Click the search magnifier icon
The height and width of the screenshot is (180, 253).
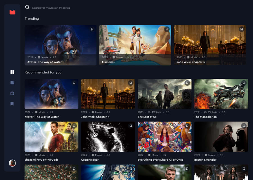point(27,7)
